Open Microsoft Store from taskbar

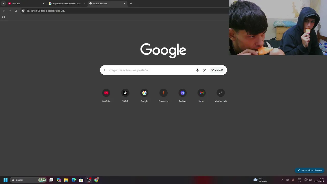81,180
